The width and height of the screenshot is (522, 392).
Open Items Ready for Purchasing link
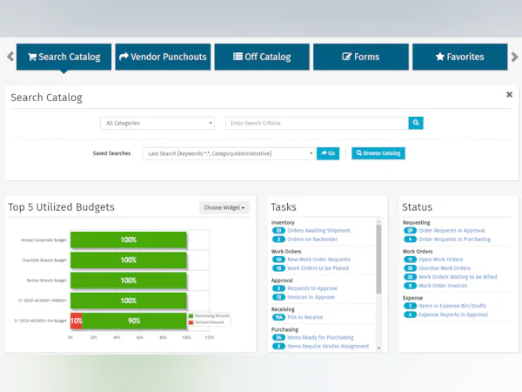(x=320, y=337)
